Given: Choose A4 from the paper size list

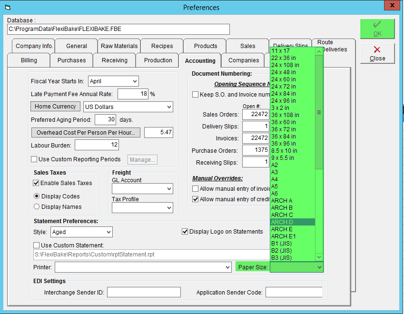Looking at the screenshot, I should tap(293, 179).
